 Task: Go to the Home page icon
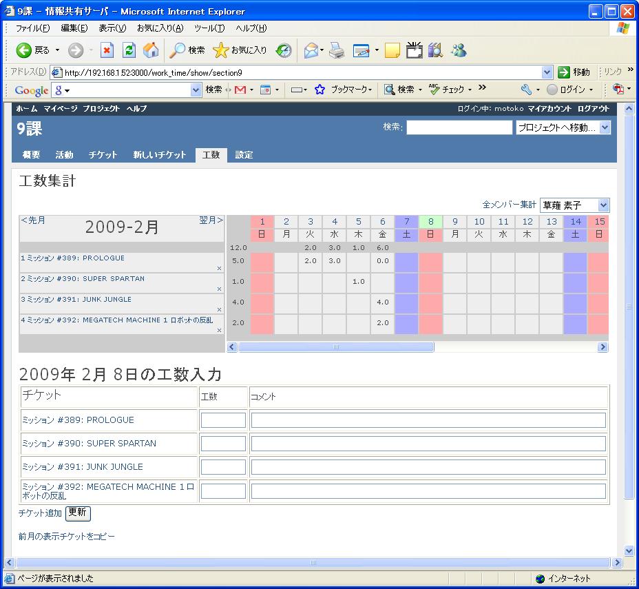pos(151,50)
